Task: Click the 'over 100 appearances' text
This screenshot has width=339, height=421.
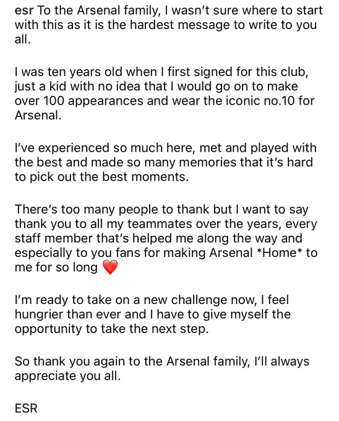Action: (x=79, y=101)
